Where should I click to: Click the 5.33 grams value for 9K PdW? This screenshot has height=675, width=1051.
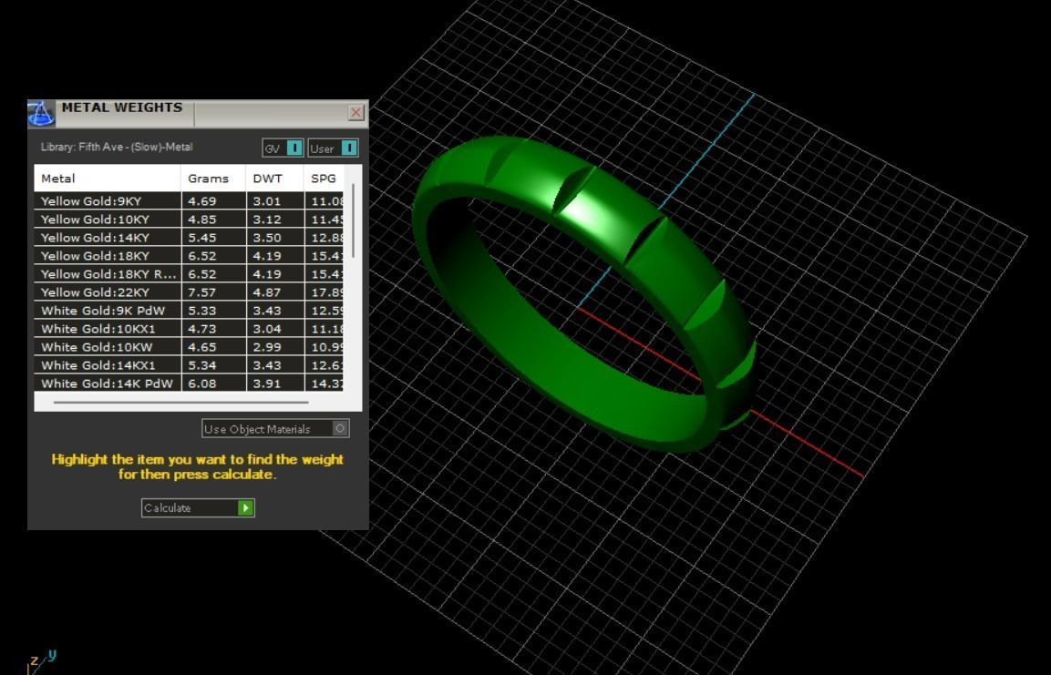(x=201, y=310)
